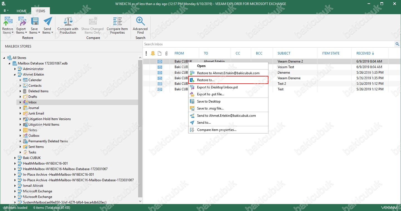This screenshot has height=211, width=401.
Task: Click envelope icon of Test 2 row
Action: tap(160, 84)
